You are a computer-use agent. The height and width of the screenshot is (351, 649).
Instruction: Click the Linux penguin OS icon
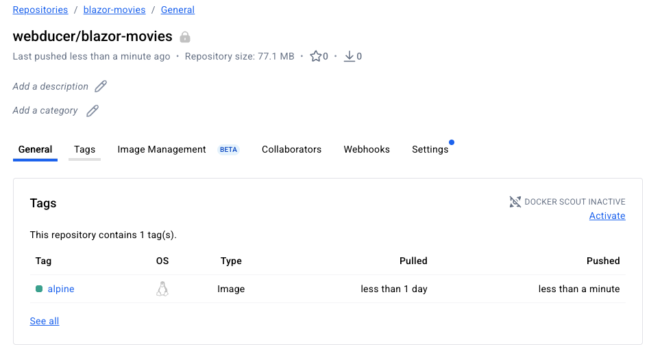[x=162, y=289]
